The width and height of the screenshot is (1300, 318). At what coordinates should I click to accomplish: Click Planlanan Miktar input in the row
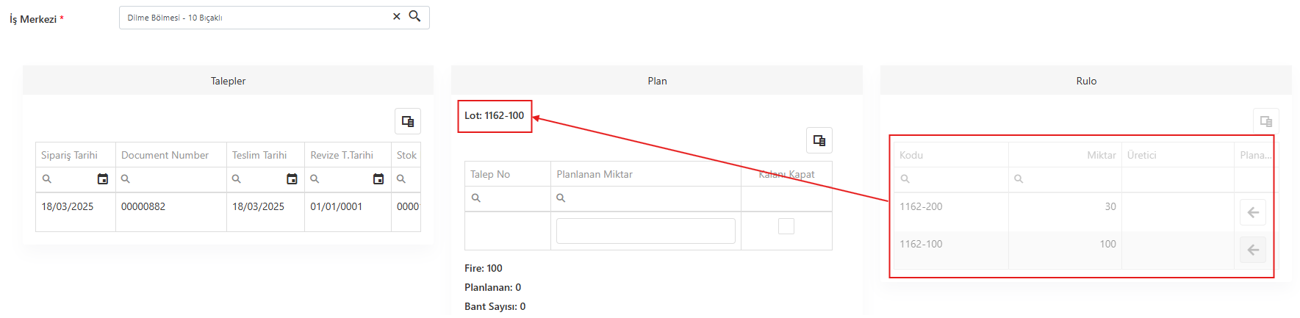(x=646, y=231)
